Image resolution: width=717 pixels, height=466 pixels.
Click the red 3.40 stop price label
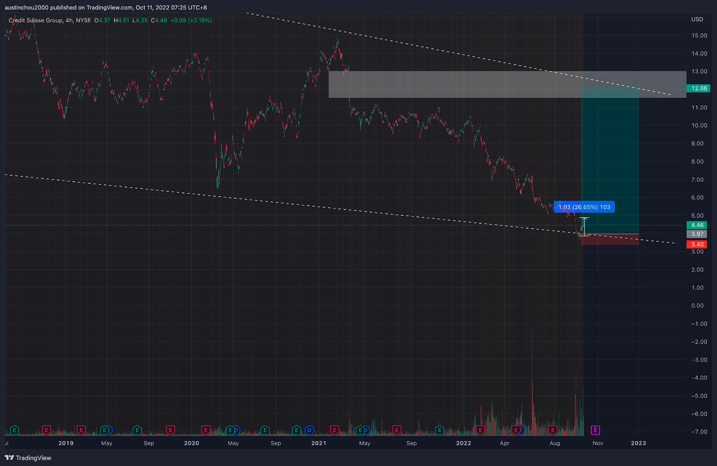pyautogui.click(x=697, y=244)
